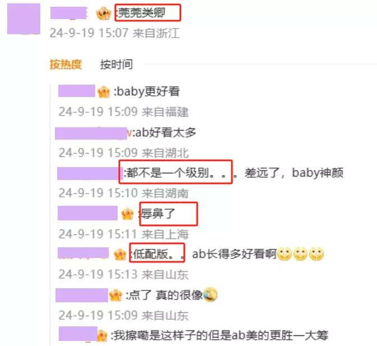The height and width of the screenshot is (346, 377).
Task: Open the username of the 'ab好看太多' replier
Action: point(91,133)
